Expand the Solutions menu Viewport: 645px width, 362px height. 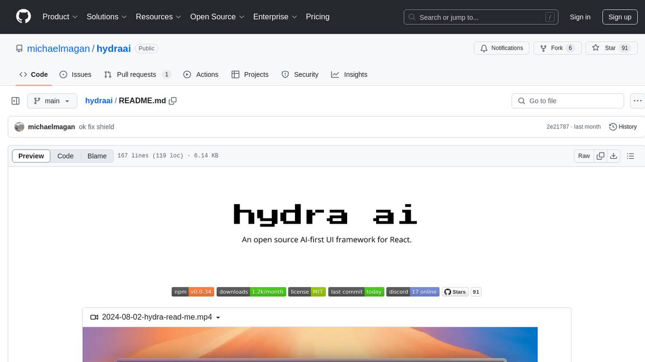[x=107, y=17]
